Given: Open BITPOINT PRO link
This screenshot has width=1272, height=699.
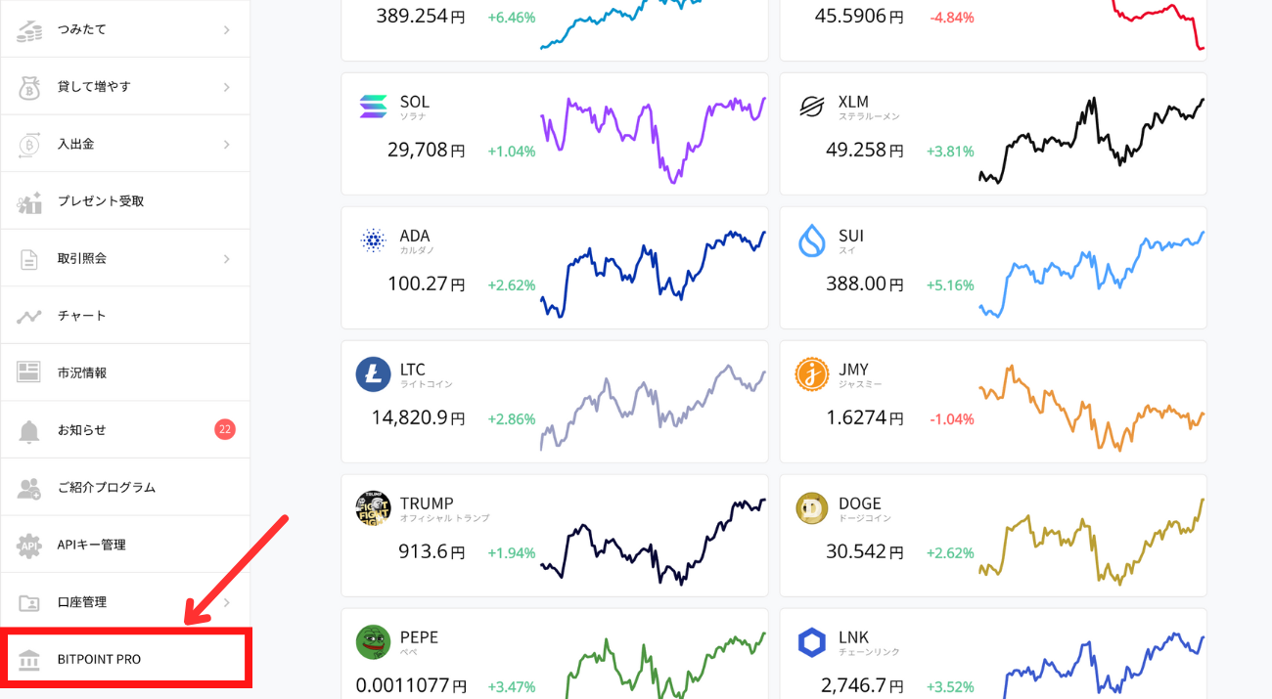Looking at the screenshot, I should [99, 659].
